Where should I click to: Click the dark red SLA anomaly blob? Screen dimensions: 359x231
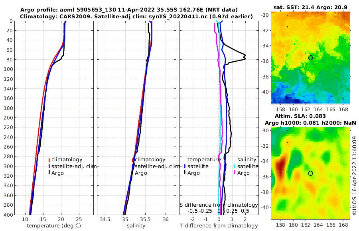pyautogui.click(x=281, y=166)
